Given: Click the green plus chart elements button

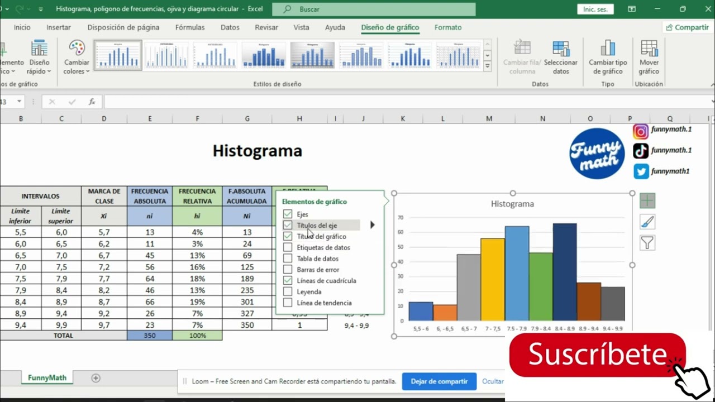Looking at the screenshot, I should 647,200.
